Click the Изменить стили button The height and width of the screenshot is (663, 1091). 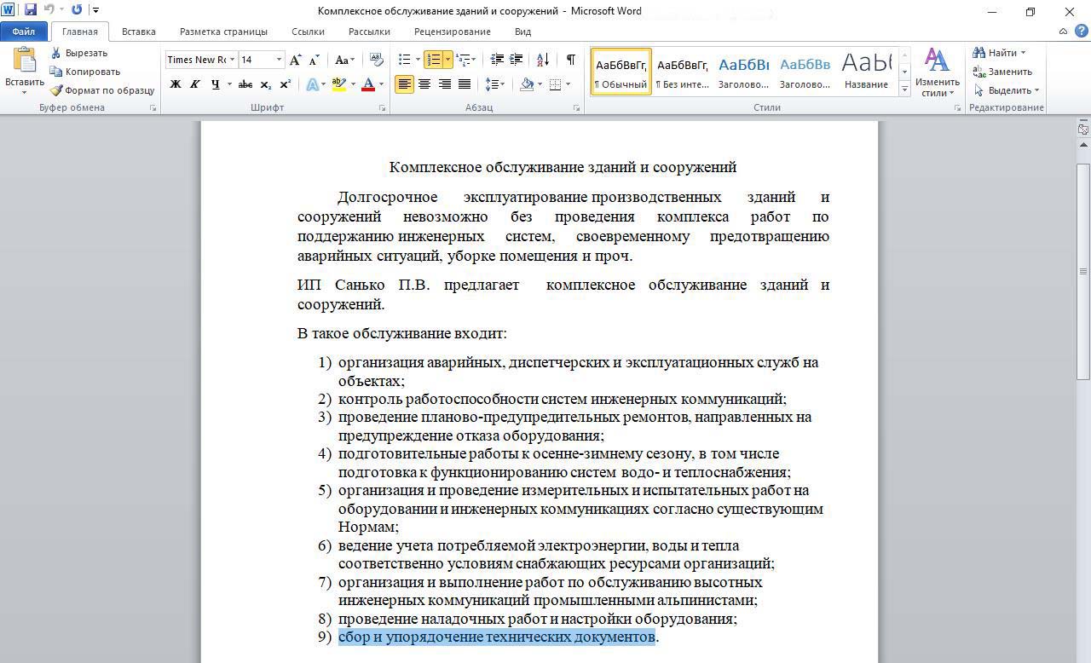pyautogui.click(x=937, y=73)
